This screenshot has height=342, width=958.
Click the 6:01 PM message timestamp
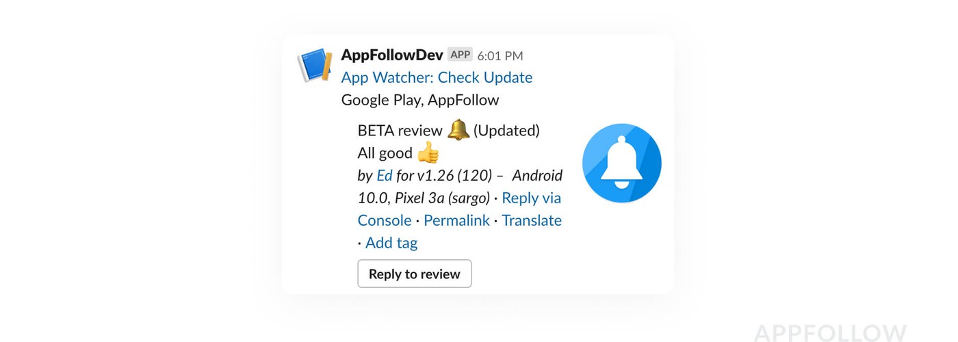(500, 55)
